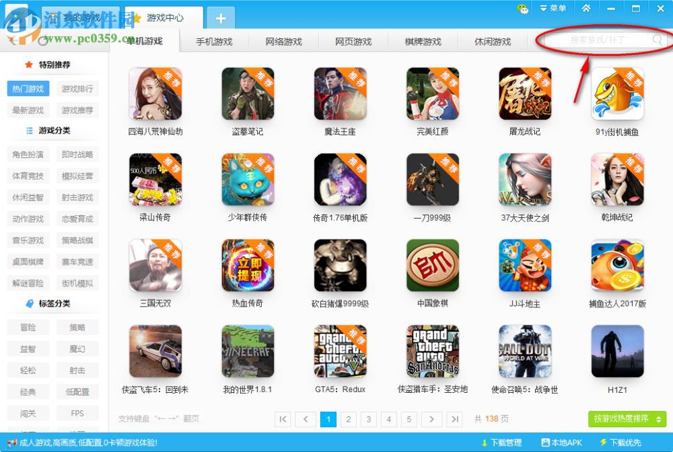
Task: Click the + button to add new tab
Action: (x=221, y=18)
